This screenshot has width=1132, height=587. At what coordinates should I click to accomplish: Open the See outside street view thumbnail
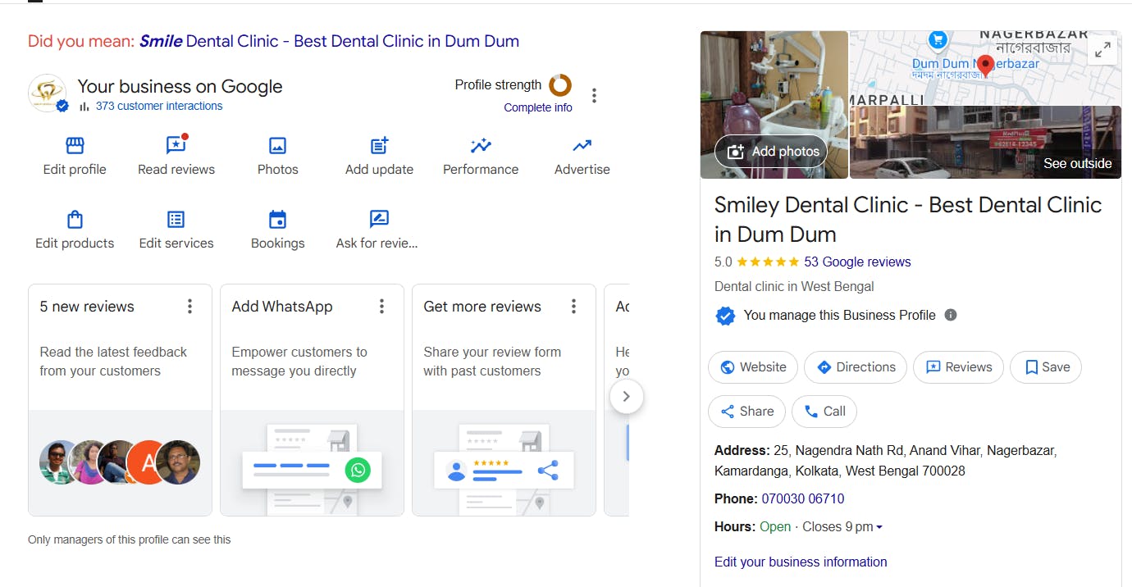click(x=985, y=143)
